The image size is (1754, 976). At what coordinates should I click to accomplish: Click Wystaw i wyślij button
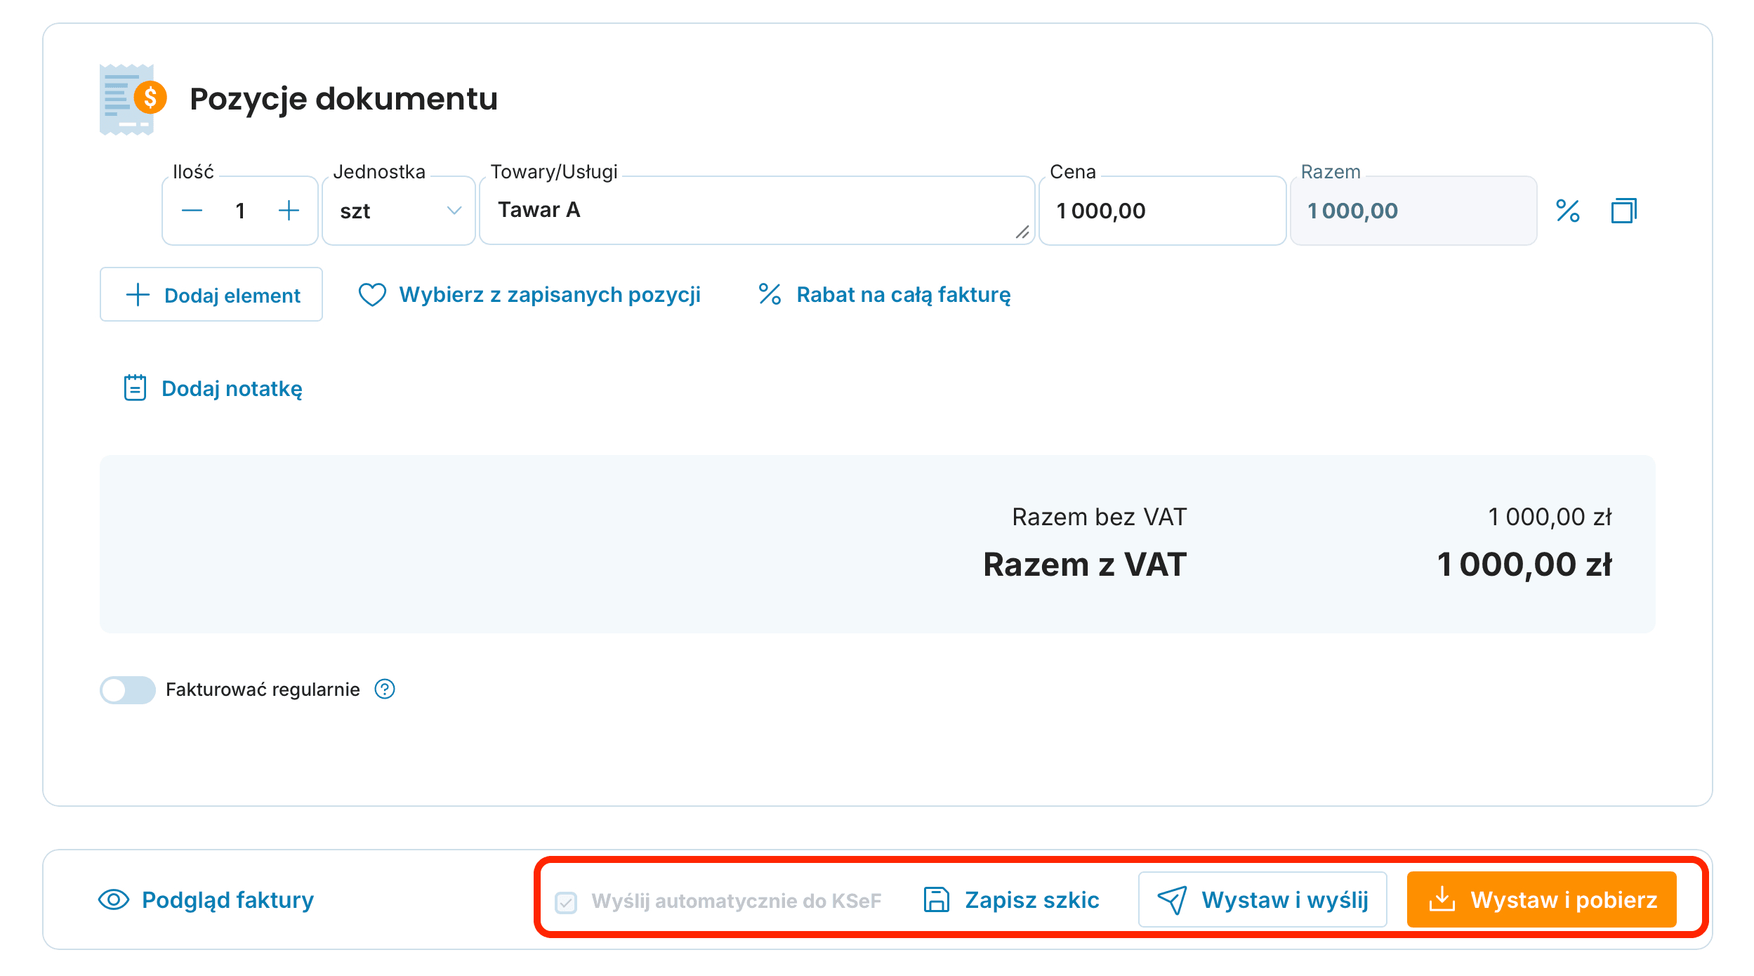tap(1262, 899)
